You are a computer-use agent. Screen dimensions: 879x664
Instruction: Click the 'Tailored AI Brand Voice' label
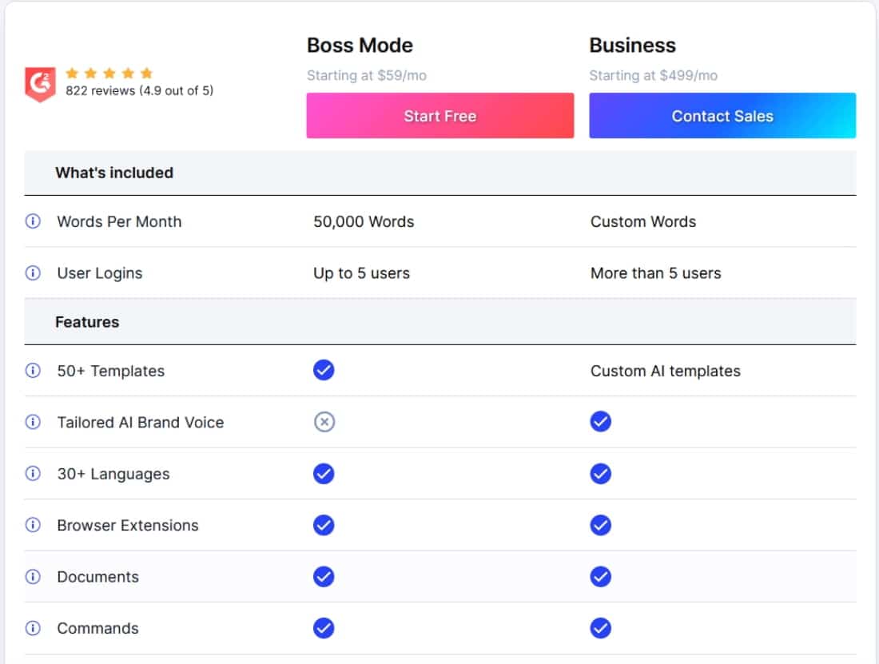(x=140, y=423)
